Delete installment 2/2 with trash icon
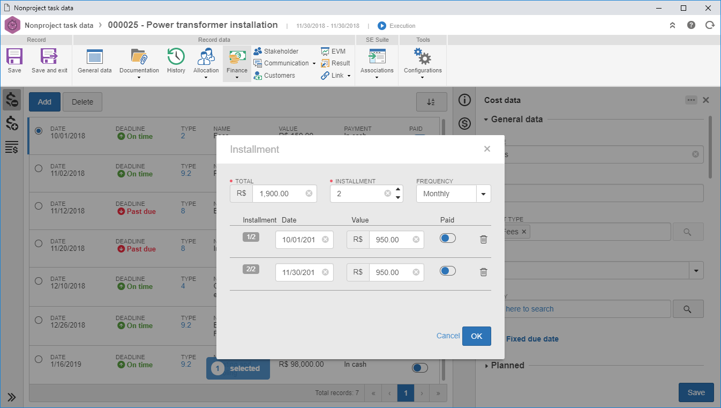 [483, 272]
